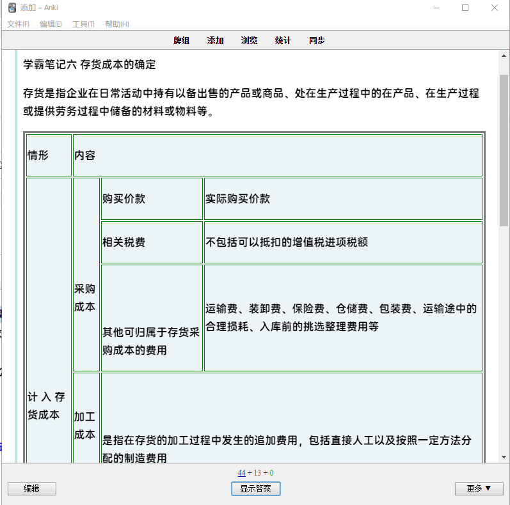Click the scrollbar down arrow
This screenshot has height=505, width=510.
[x=504, y=457]
